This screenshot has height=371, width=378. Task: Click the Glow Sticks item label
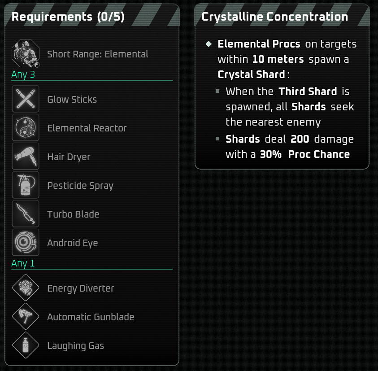pyautogui.click(x=72, y=99)
